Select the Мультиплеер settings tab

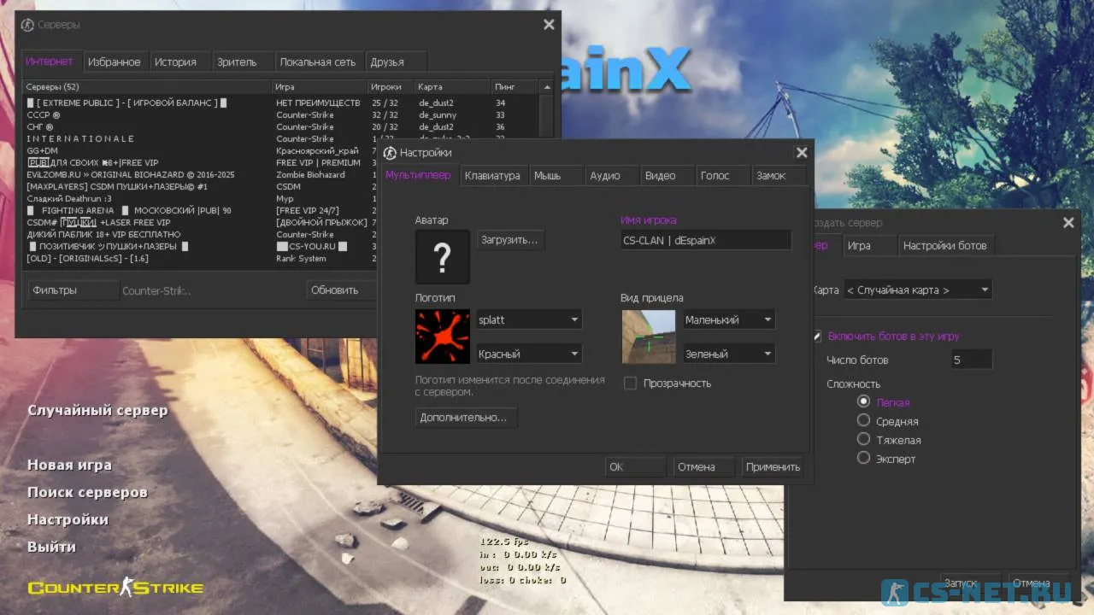[420, 175]
